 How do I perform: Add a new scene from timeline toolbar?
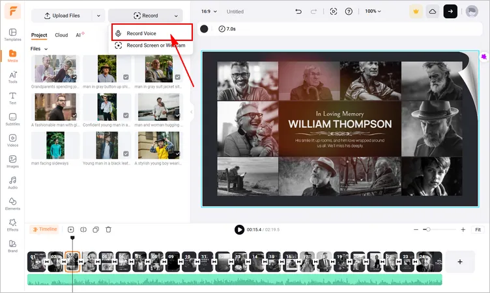coord(70,230)
